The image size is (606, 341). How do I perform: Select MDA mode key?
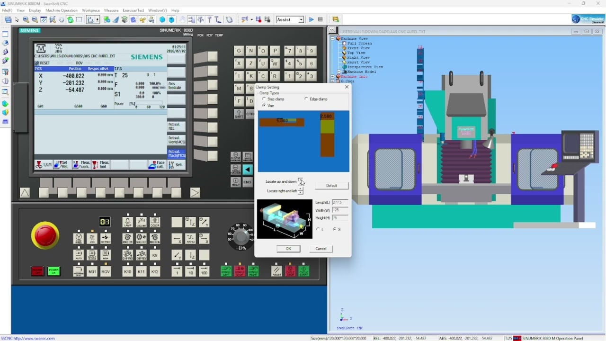coord(105,255)
